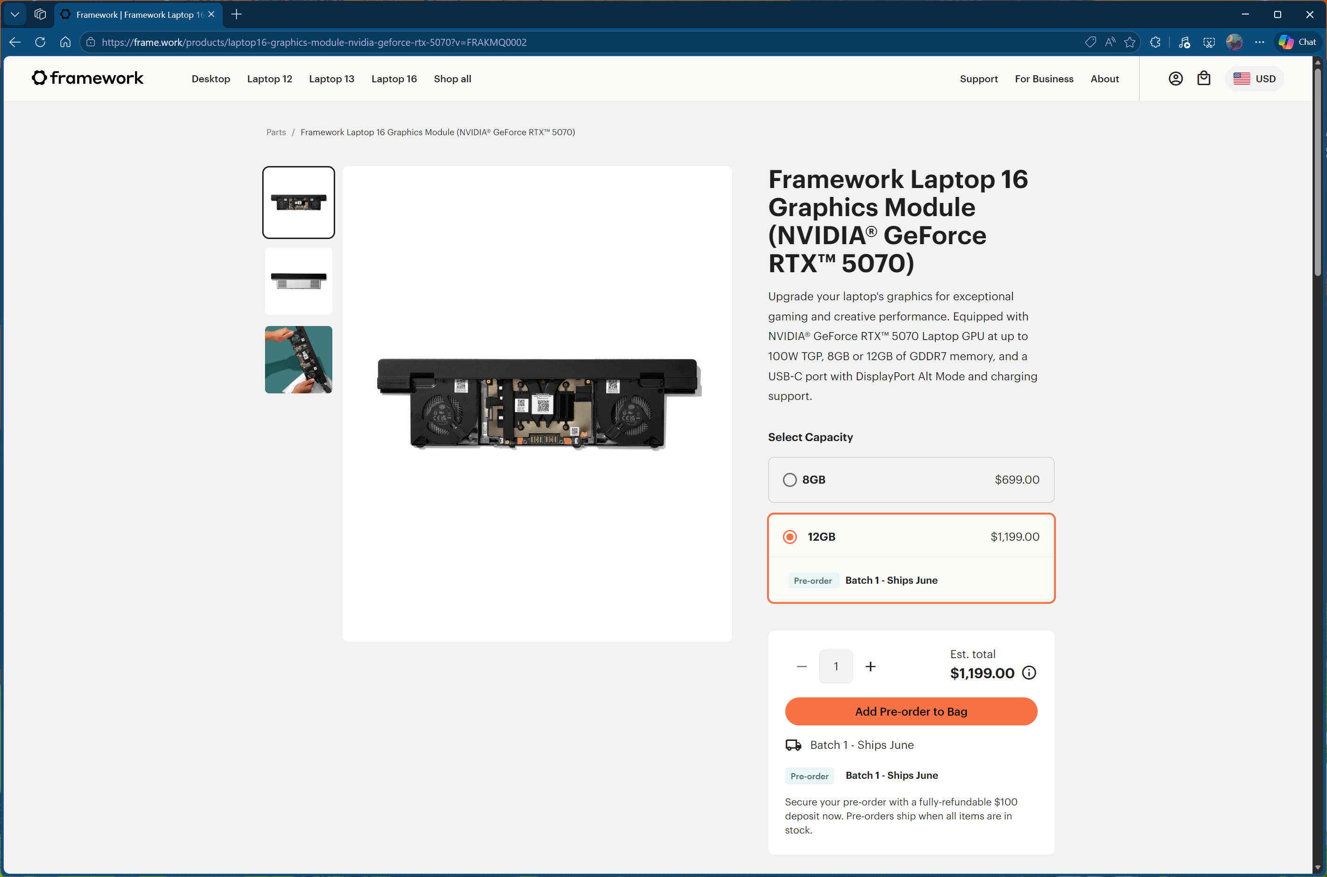Click the shopping/coupons tag icon in address bar
The image size is (1327, 877).
pyautogui.click(x=1090, y=42)
